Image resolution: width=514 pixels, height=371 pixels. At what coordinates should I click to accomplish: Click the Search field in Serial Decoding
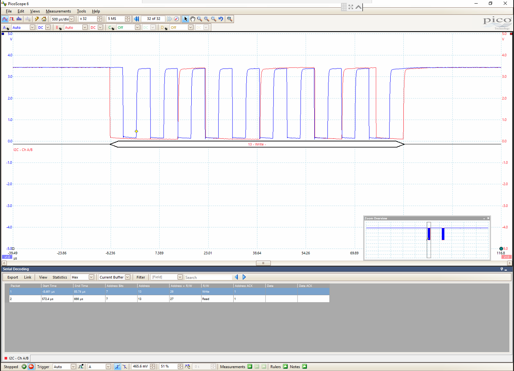[x=208, y=277]
